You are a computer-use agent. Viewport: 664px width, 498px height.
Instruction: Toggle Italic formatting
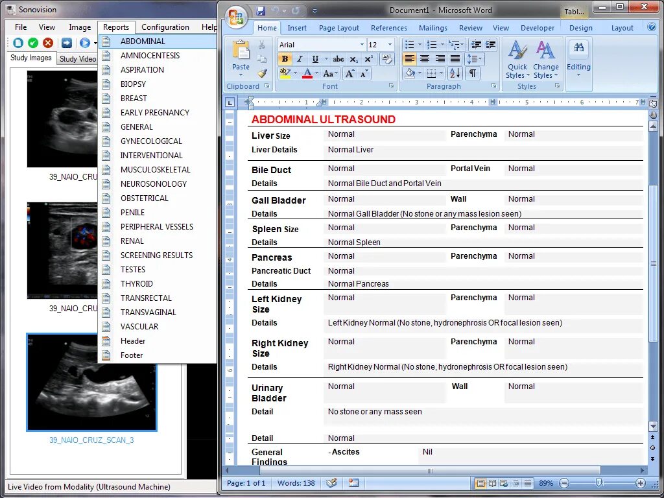pyautogui.click(x=300, y=59)
